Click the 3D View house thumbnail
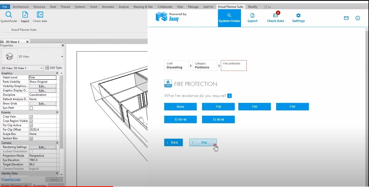The width and height of the screenshot is (369, 187). (10, 56)
